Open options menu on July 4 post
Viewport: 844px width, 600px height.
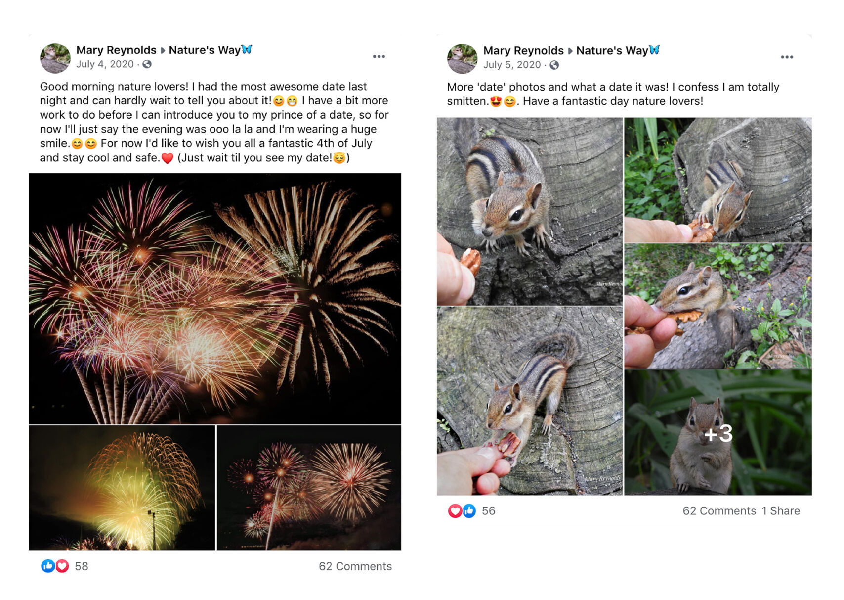click(379, 57)
